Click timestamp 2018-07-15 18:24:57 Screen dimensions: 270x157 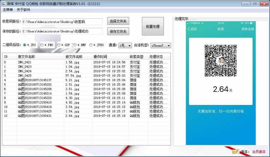[109, 67]
